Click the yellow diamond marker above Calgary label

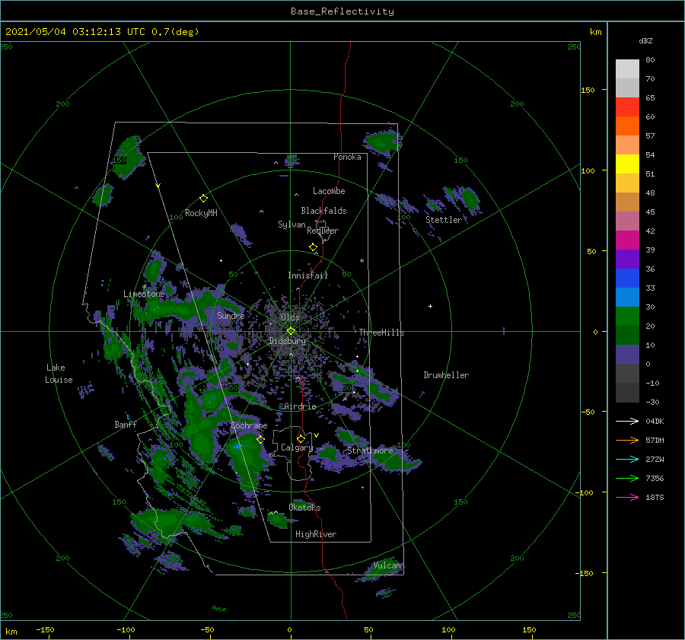(301, 438)
